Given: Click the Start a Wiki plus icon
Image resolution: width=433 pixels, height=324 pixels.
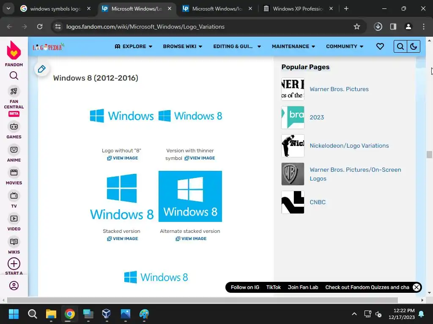Looking at the screenshot, I should pos(14,264).
